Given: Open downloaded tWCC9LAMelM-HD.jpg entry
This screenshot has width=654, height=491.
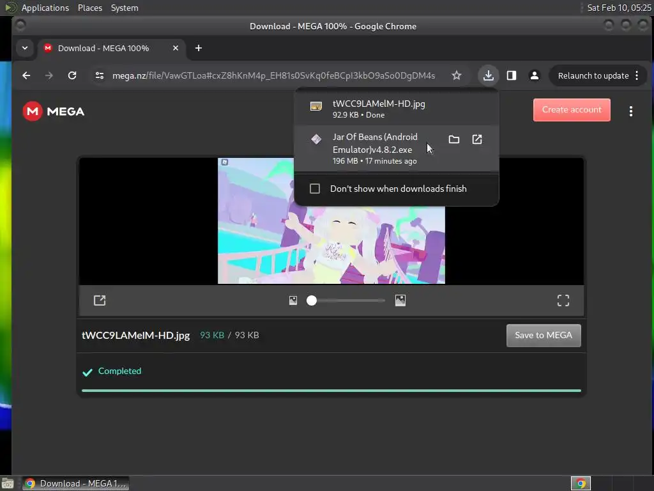Looking at the screenshot, I should 396,109.
